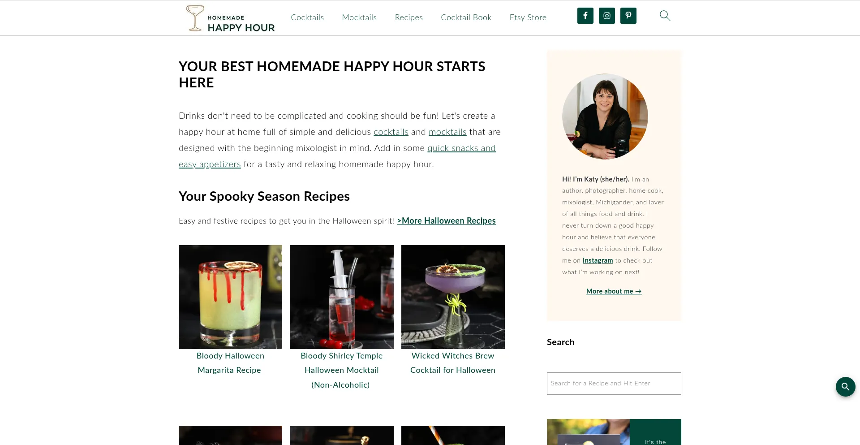The height and width of the screenshot is (445, 860).
Task: Open the Pinterest social icon
Action: tap(628, 16)
